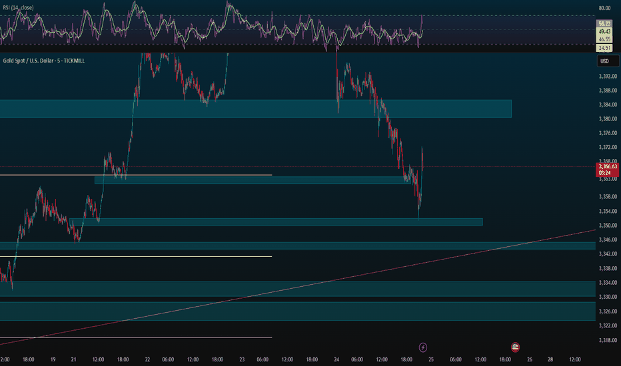Click price scale label 3,326.00
621x366 pixels.
(x=608, y=311)
